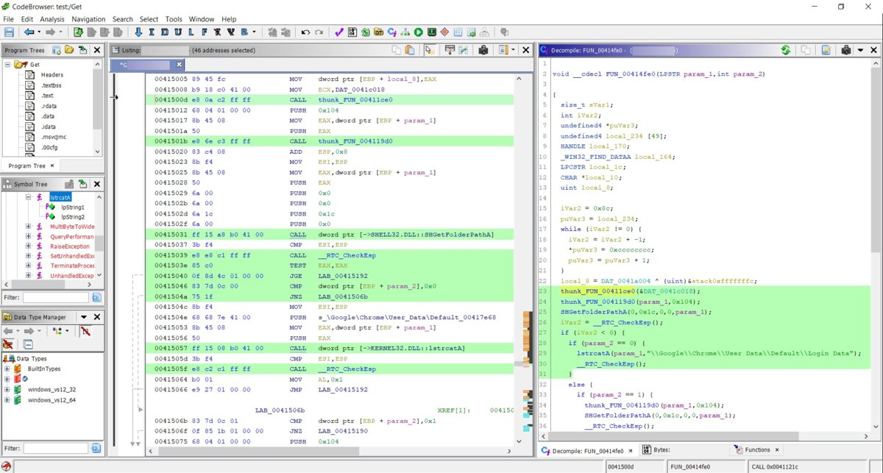
Task: Open the Analysis menu
Action: (x=52, y=19)
